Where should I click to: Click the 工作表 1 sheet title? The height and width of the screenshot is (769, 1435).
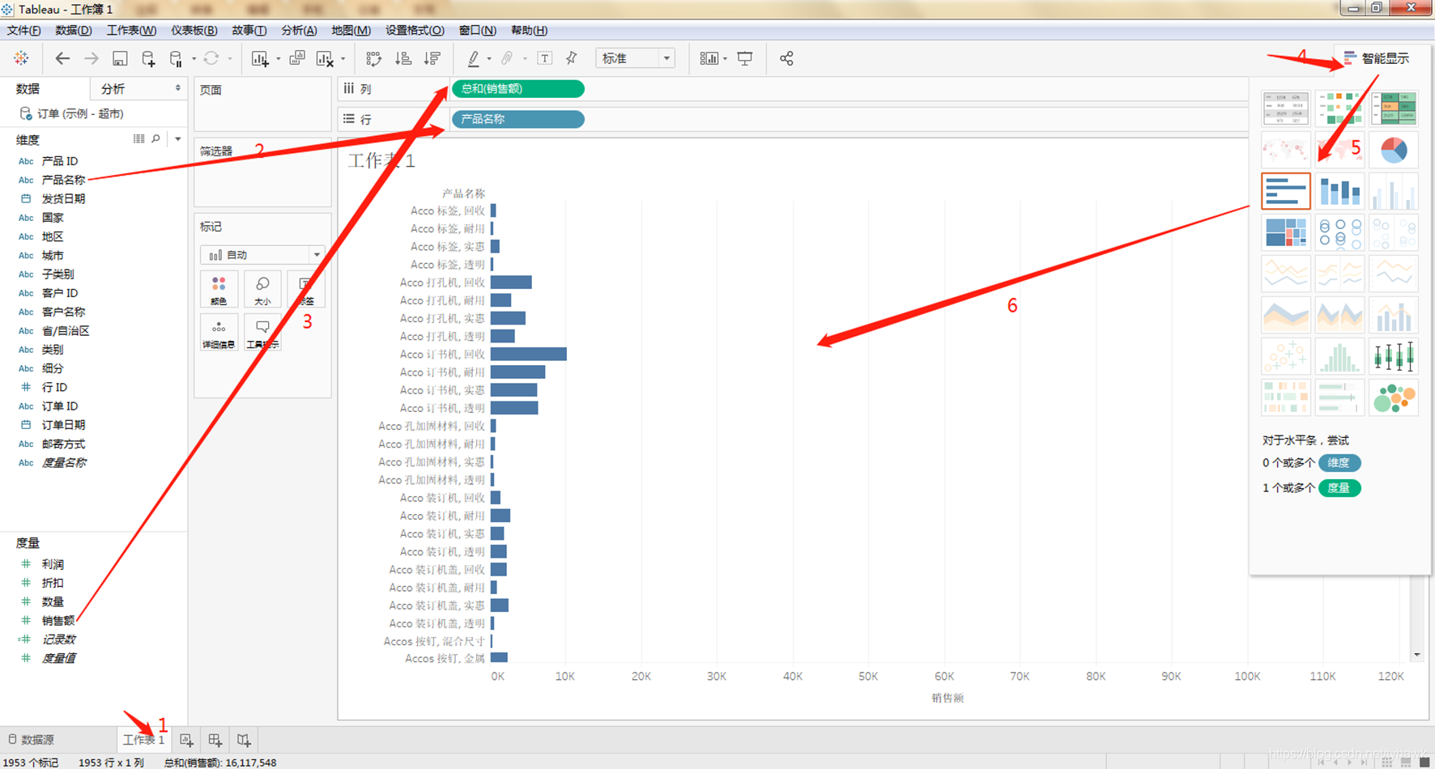(x=381, y=160)
